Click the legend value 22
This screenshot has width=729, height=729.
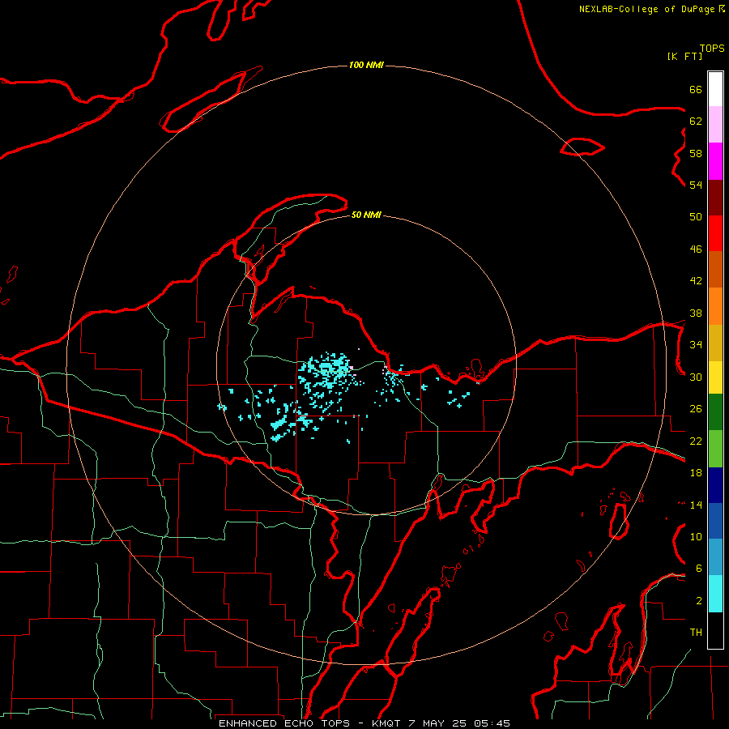click(x=696, y=441)
